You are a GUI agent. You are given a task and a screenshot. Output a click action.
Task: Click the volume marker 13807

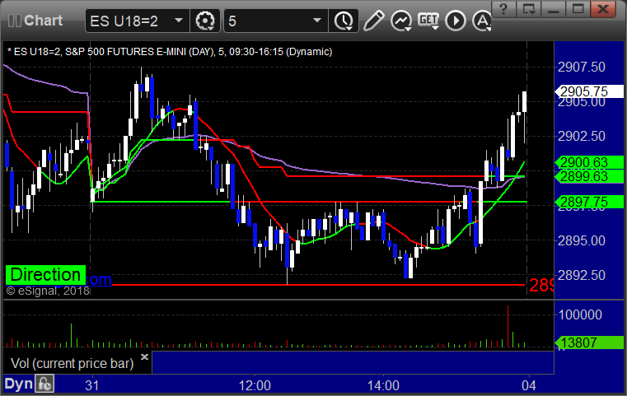click(x=588, y=342)
